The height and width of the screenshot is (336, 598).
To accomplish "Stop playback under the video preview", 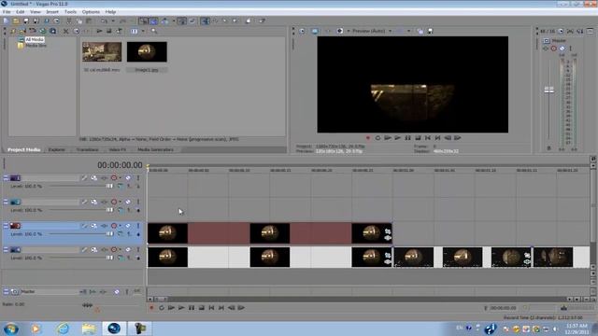I will point(418,138).
